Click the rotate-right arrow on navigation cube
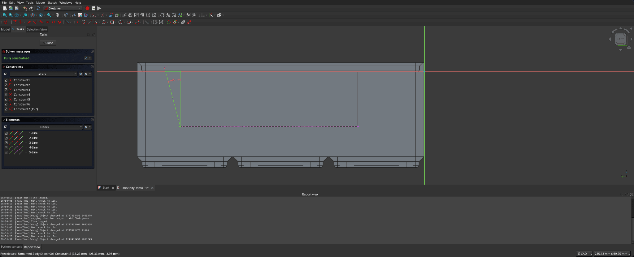This screenshot has height=257, width=634. 627,31
